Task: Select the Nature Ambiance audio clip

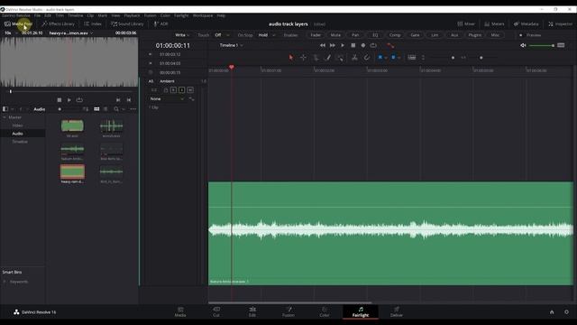Action: coord(390,233)
